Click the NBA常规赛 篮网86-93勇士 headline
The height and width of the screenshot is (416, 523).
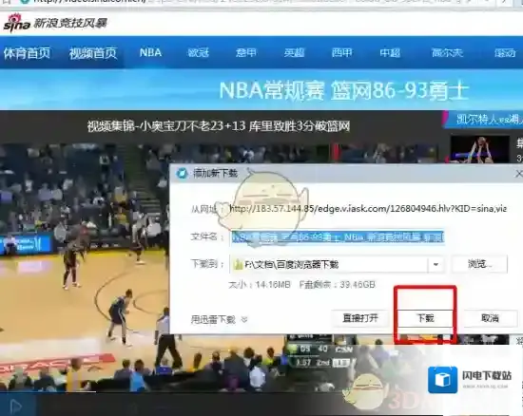point(344,90)
